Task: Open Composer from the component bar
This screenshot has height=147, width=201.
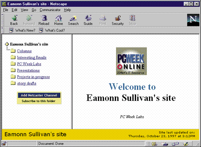Action: coord(186,144)
